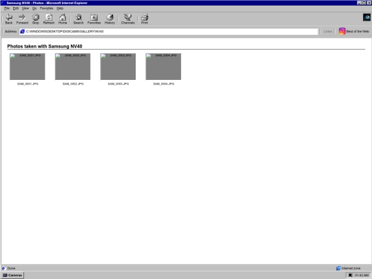Click SAM_0003.JPG caption below thumbnail
The height and width of the screenshot is (279, 372).
(118, 84)
